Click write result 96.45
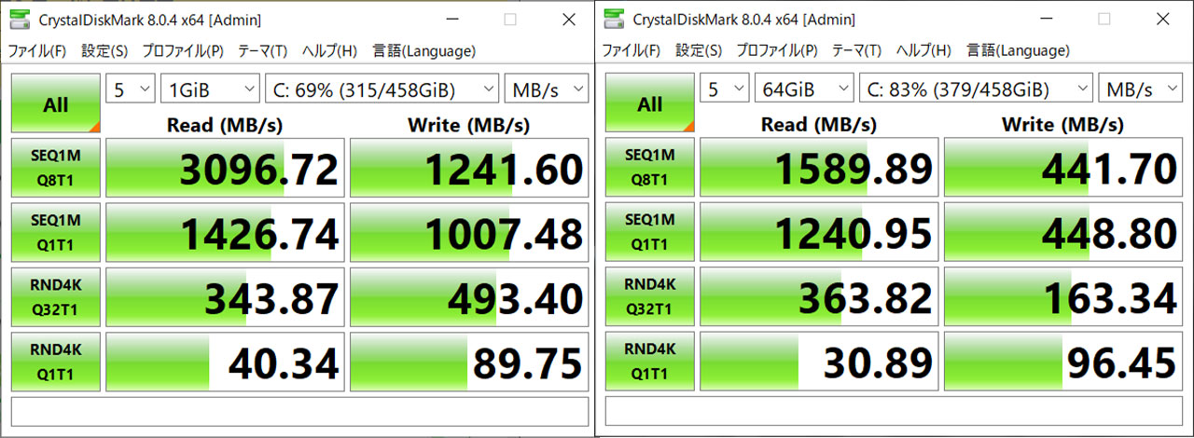Screen dimensions: 1194x438 tap(1063, 363)
